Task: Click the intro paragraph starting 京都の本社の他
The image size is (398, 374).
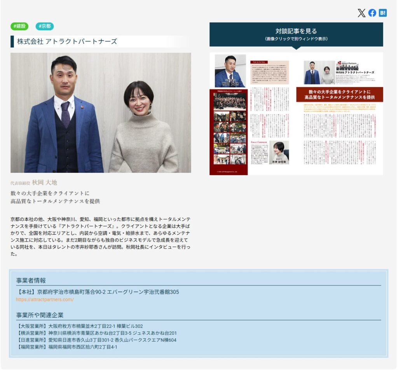Action: 101,237
